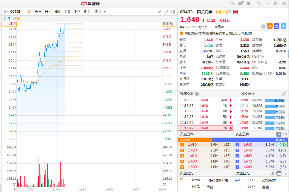
Task: Click the 通 Stock Connect tag badge
Action: click(x=230, y=12)
